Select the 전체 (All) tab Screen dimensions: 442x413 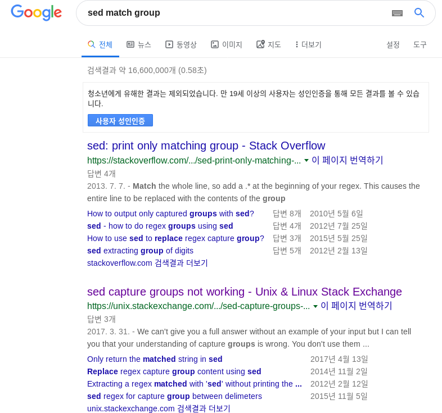click(100, 44)
